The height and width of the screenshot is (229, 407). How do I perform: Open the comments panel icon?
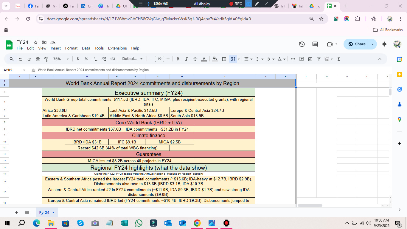(315, 44)
